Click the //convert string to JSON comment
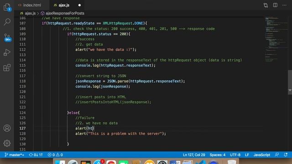 click(101, 76)
